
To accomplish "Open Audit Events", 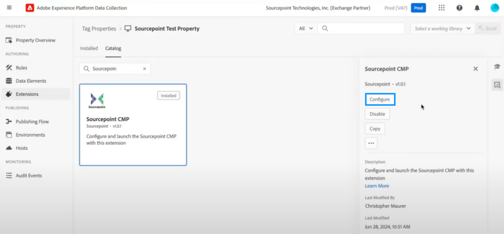I will pos(29,176).
